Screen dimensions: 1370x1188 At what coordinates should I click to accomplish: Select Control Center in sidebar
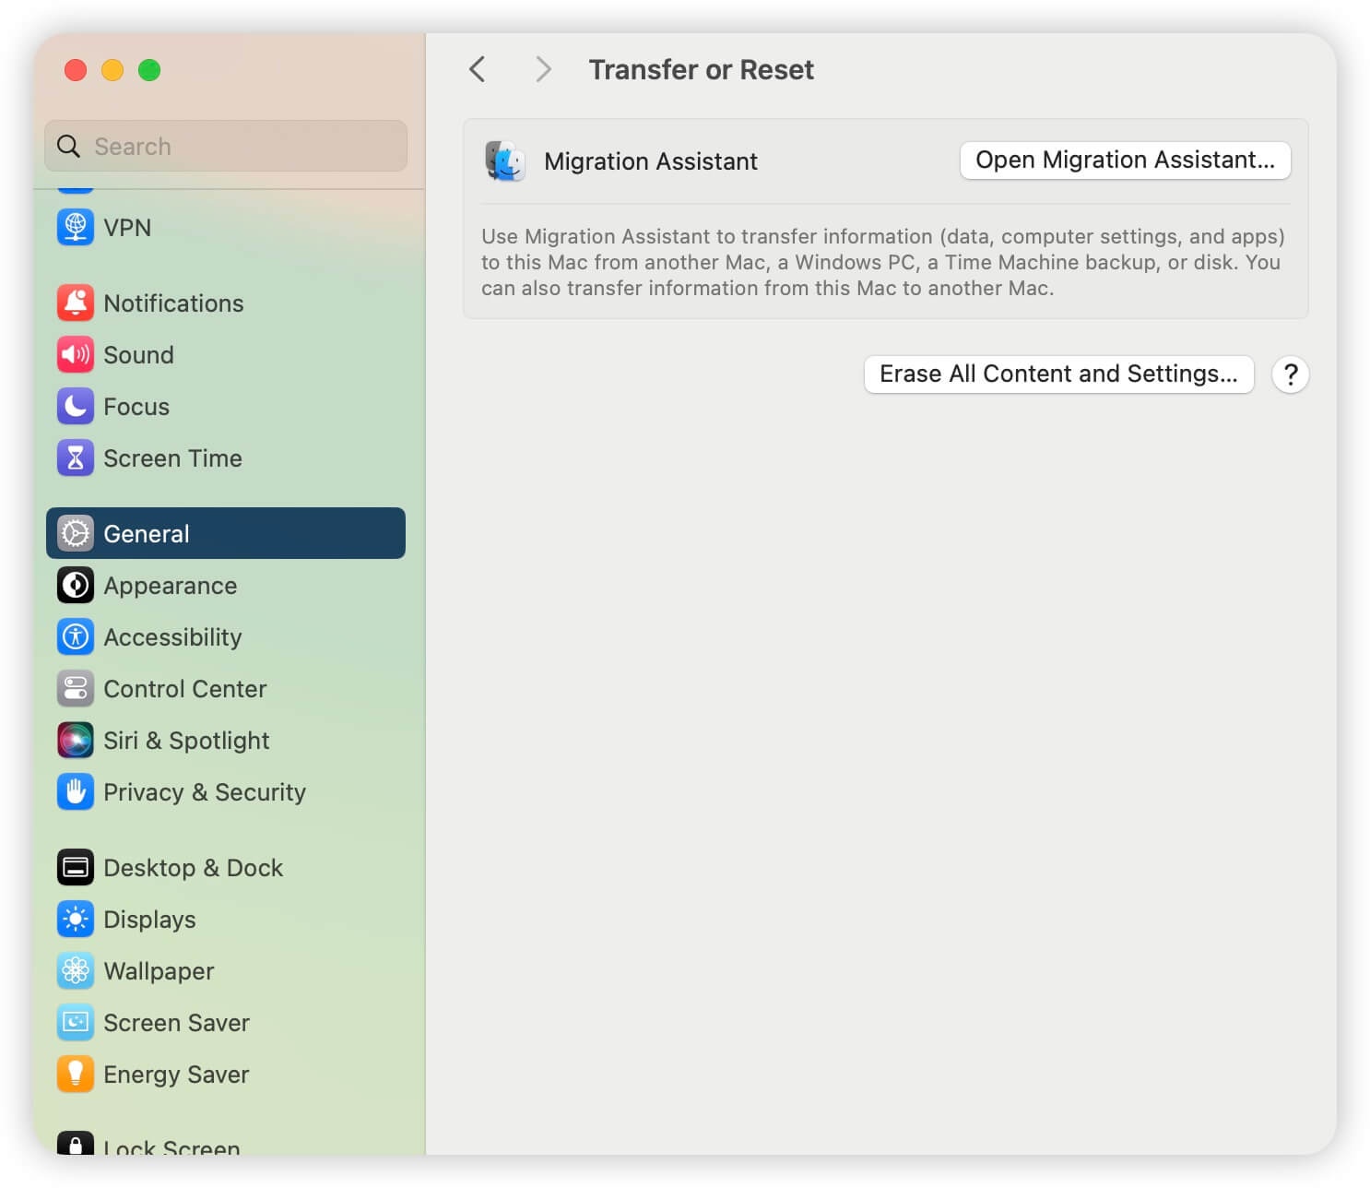click(226, 688)
